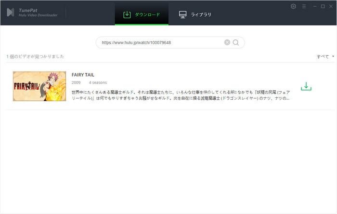Click the TunePat logo icon
337x214 pixels.
(x=11, y=12)
